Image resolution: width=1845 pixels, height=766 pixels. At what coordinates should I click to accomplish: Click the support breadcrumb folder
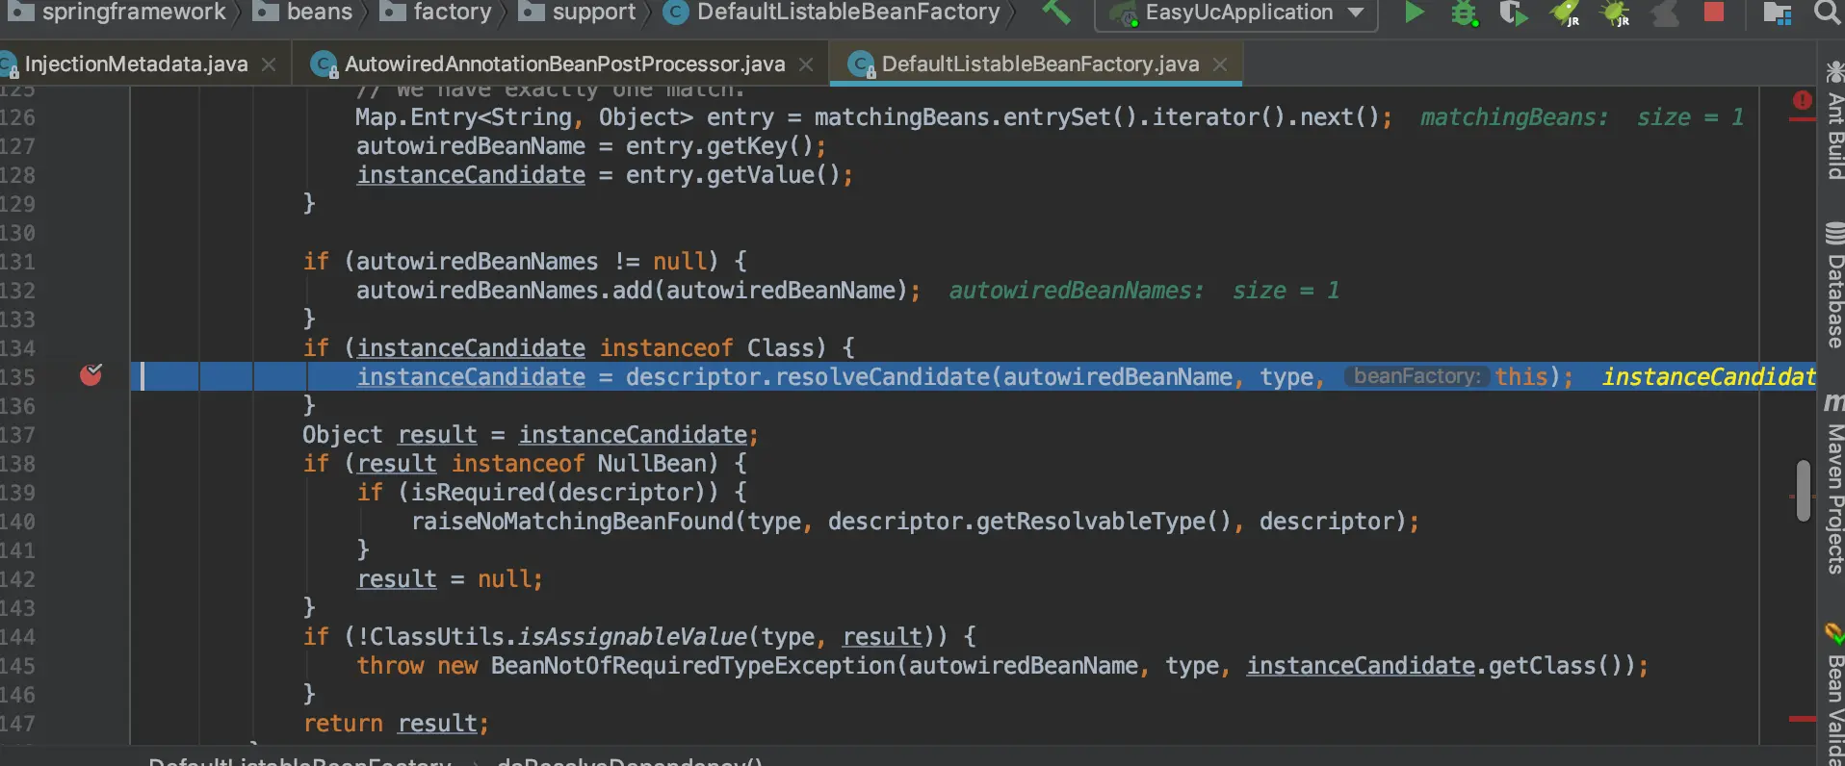578,13
